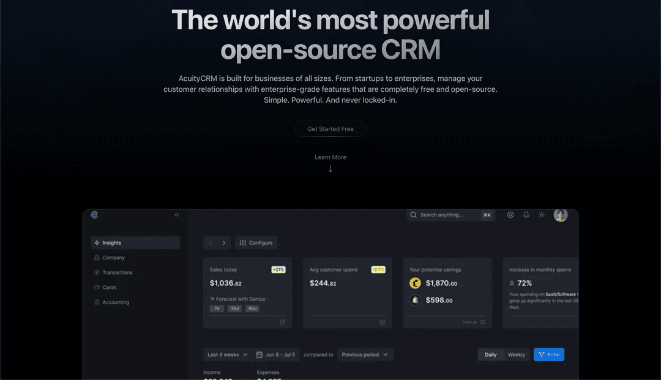Edit the Sales today card
This screenshot has height=380, width=661.
point(282,322)
